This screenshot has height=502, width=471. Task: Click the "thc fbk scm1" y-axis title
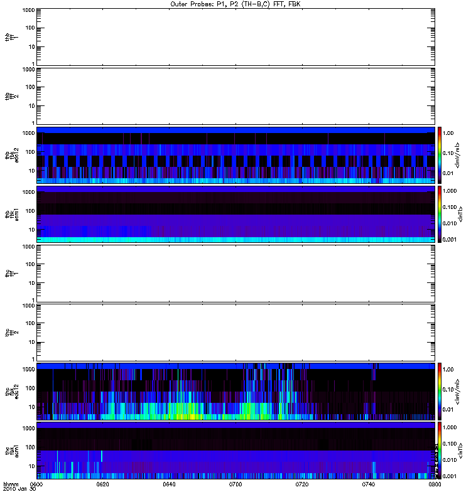click(12, 451)
